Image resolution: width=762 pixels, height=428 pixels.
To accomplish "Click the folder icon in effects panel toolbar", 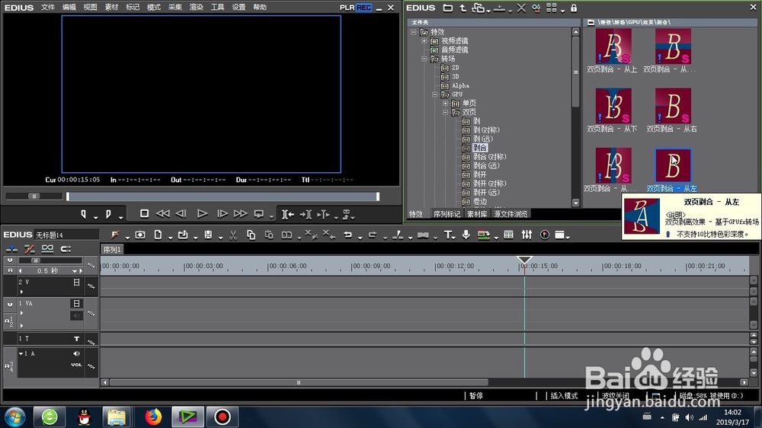I will click(447, 8).
